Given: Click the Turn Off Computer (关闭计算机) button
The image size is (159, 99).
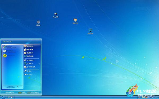Looking at the screenshot, I should pos(33,93).
